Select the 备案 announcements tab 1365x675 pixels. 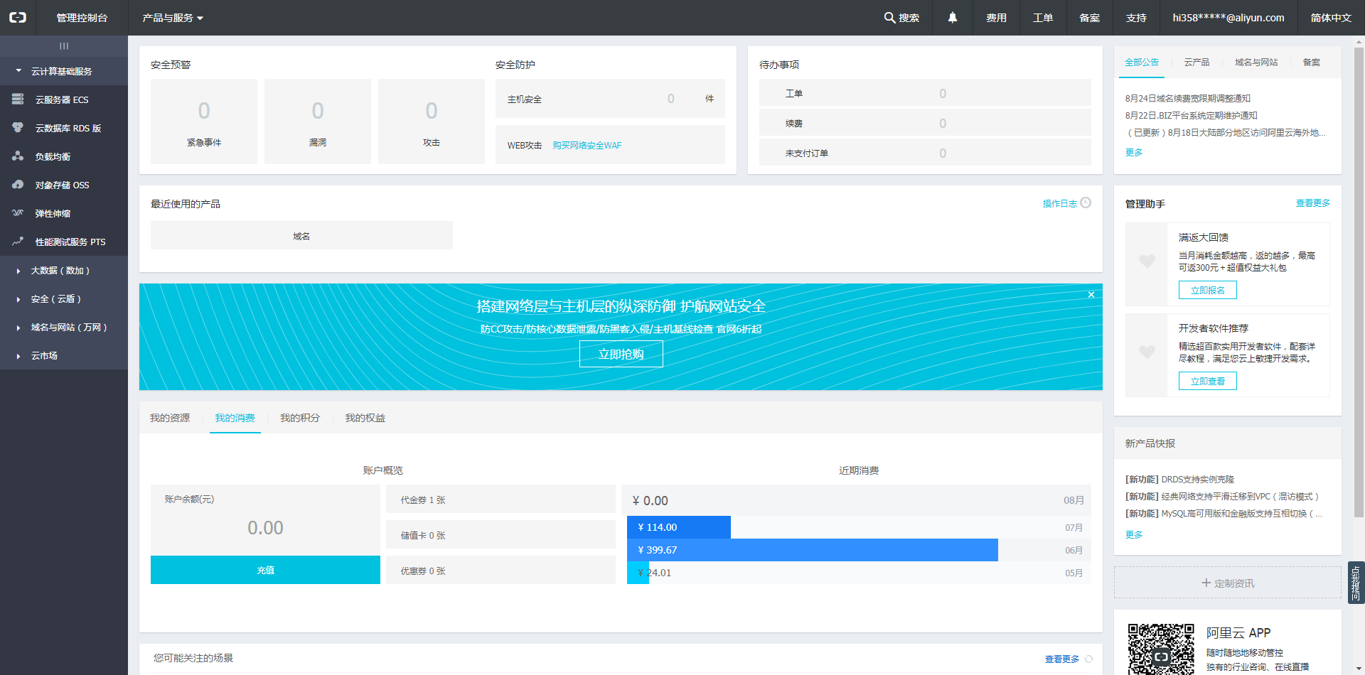tap(1312, 63)
